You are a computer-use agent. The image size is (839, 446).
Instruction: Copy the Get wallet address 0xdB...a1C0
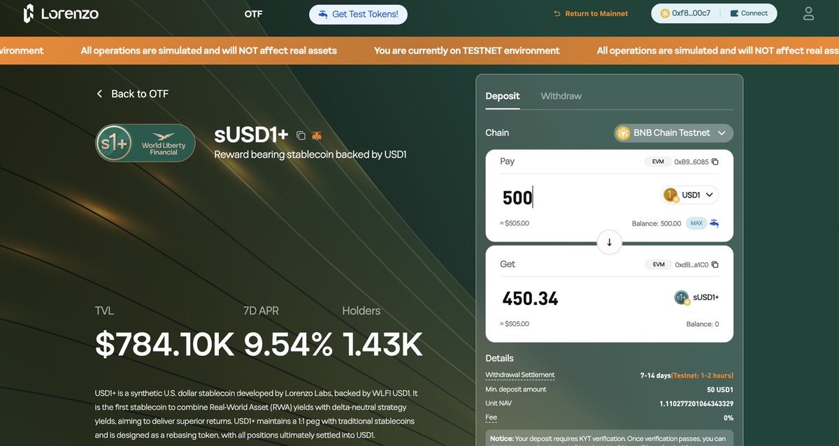(x=715, y=265)
